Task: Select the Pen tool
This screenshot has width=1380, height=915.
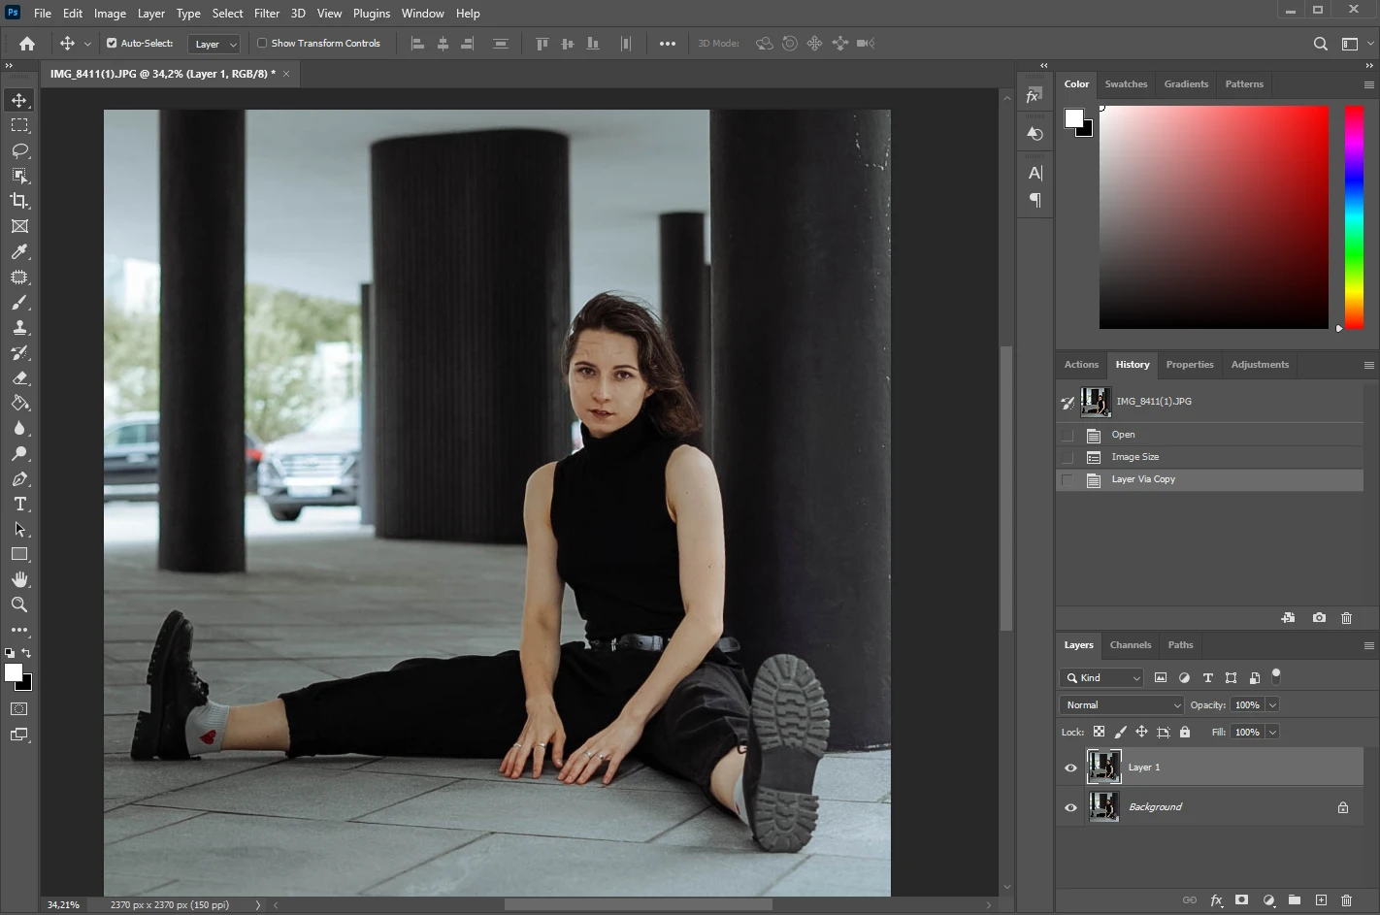Action: (x=19, y=478)
